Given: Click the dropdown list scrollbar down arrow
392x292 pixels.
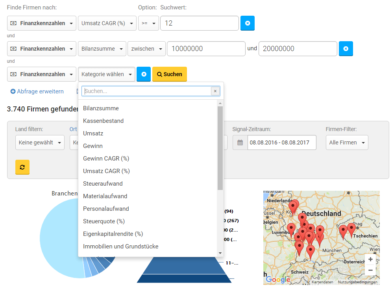Looking at the screenshot, I should click(x=220, y=253).
